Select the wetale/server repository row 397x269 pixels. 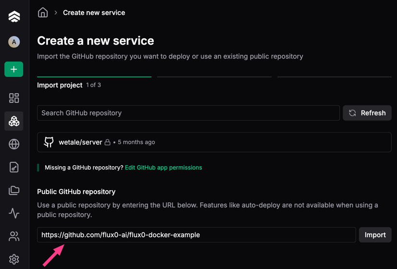[x=214, y=142]
